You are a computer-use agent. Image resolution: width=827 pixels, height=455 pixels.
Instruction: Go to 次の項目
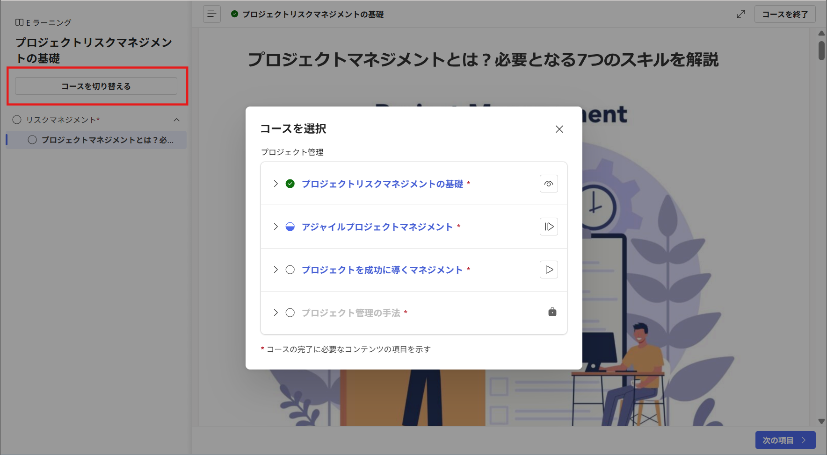click(785, 440)
